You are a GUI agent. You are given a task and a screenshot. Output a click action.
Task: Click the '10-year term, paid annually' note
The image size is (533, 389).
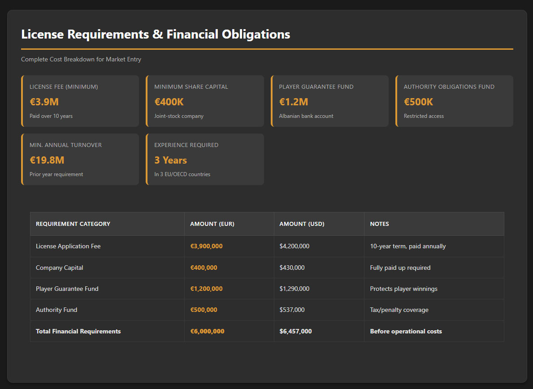[407, 246]
